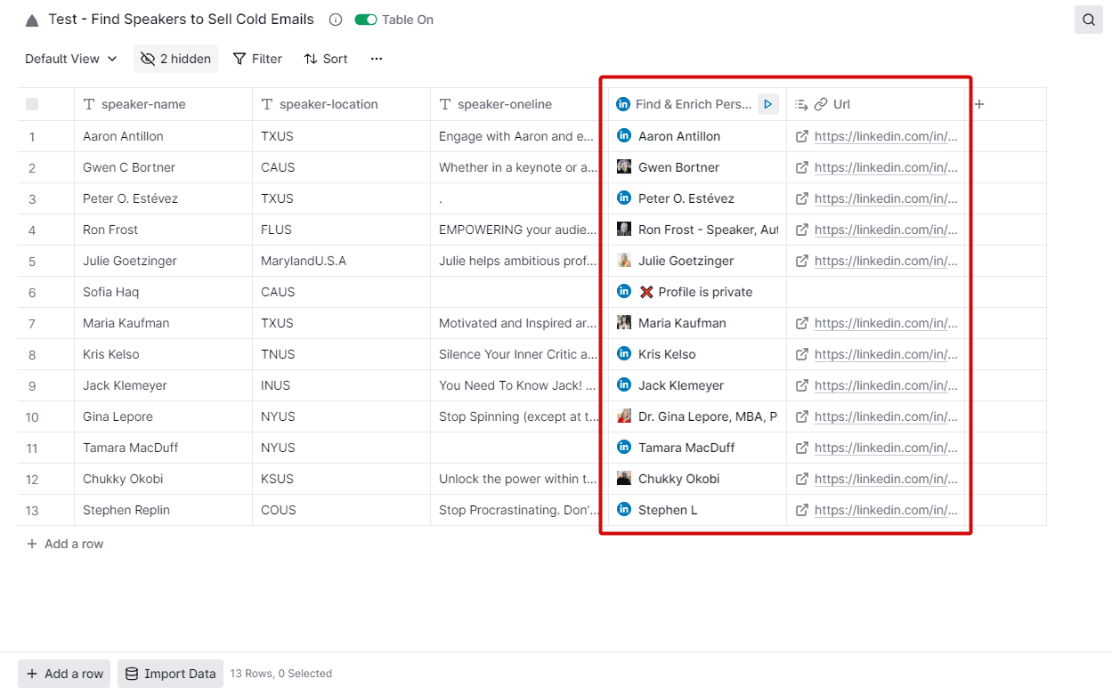Toggle the Table On switch

point(366,20)
